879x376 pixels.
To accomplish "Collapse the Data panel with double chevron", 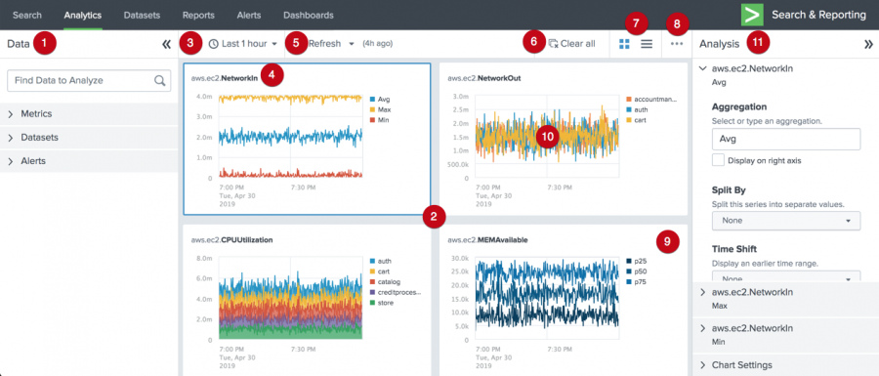I will (x=166, y=44).
